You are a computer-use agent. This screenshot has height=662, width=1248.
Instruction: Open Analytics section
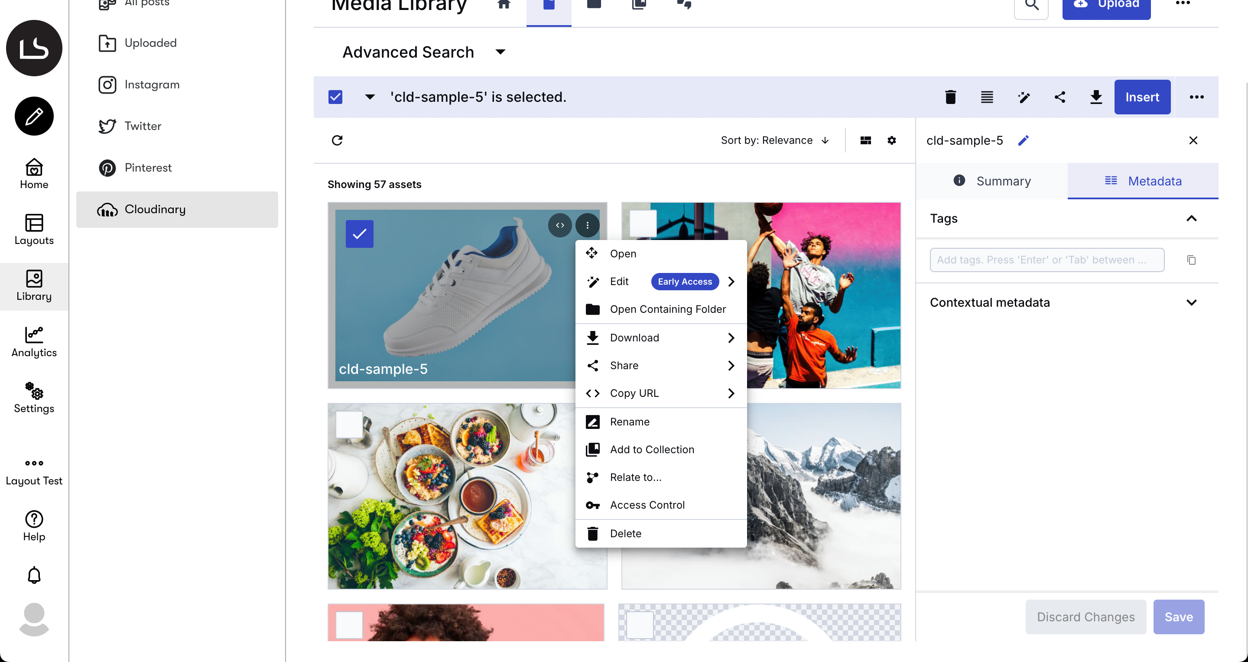[34, 342]
